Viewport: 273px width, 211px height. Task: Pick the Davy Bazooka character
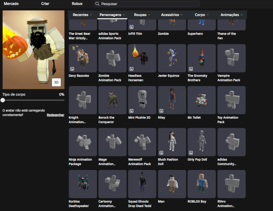click(83, 58)
